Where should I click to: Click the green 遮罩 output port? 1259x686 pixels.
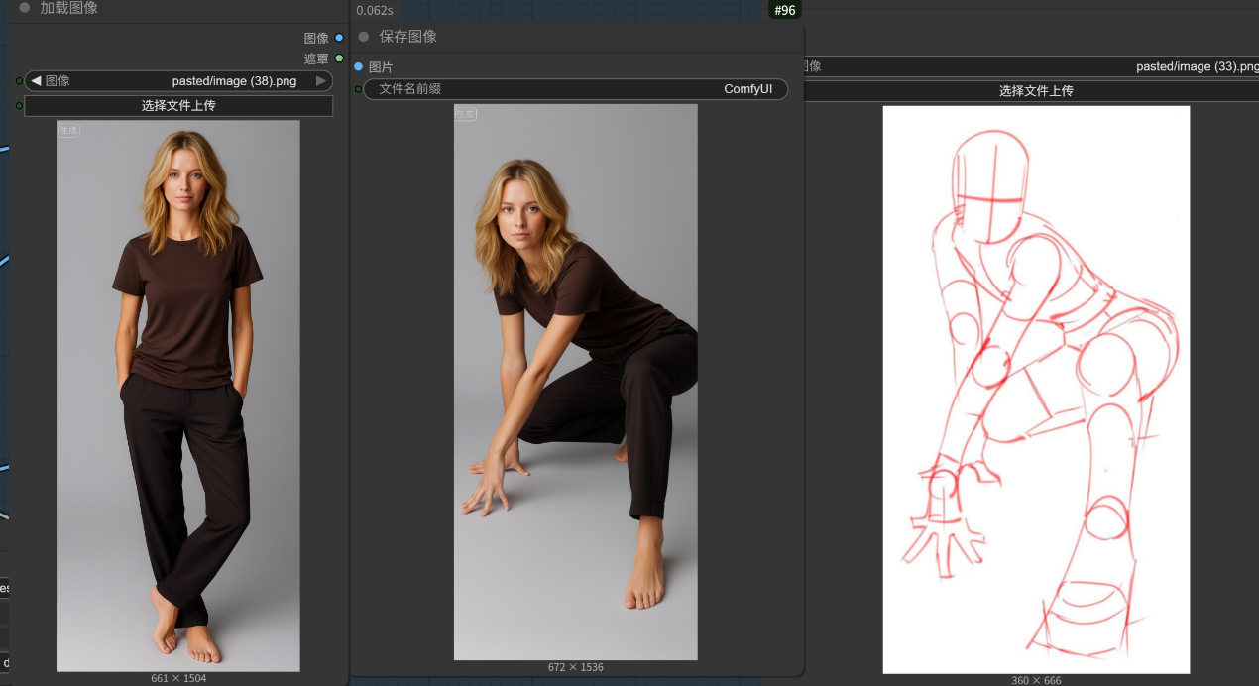click(339, 58)
